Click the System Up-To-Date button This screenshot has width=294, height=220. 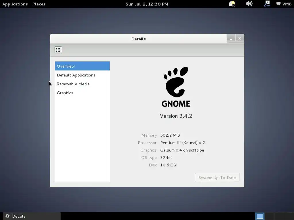[x=217, y=178]
